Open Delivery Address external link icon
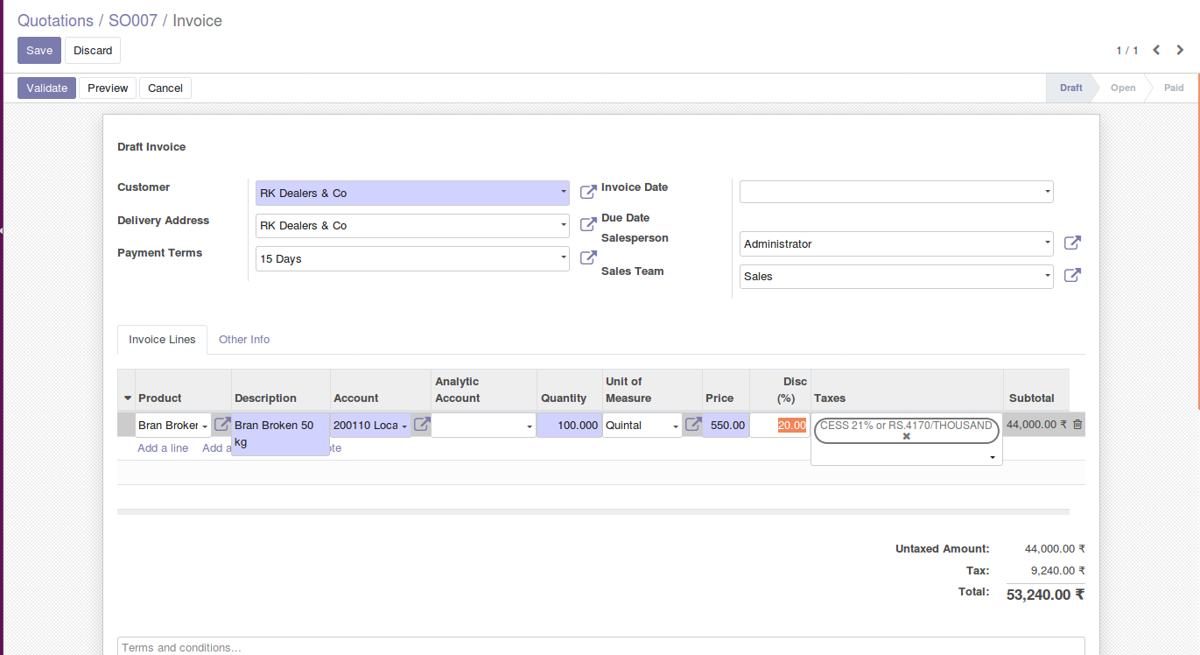1200x655 pixels. (588, 225)
